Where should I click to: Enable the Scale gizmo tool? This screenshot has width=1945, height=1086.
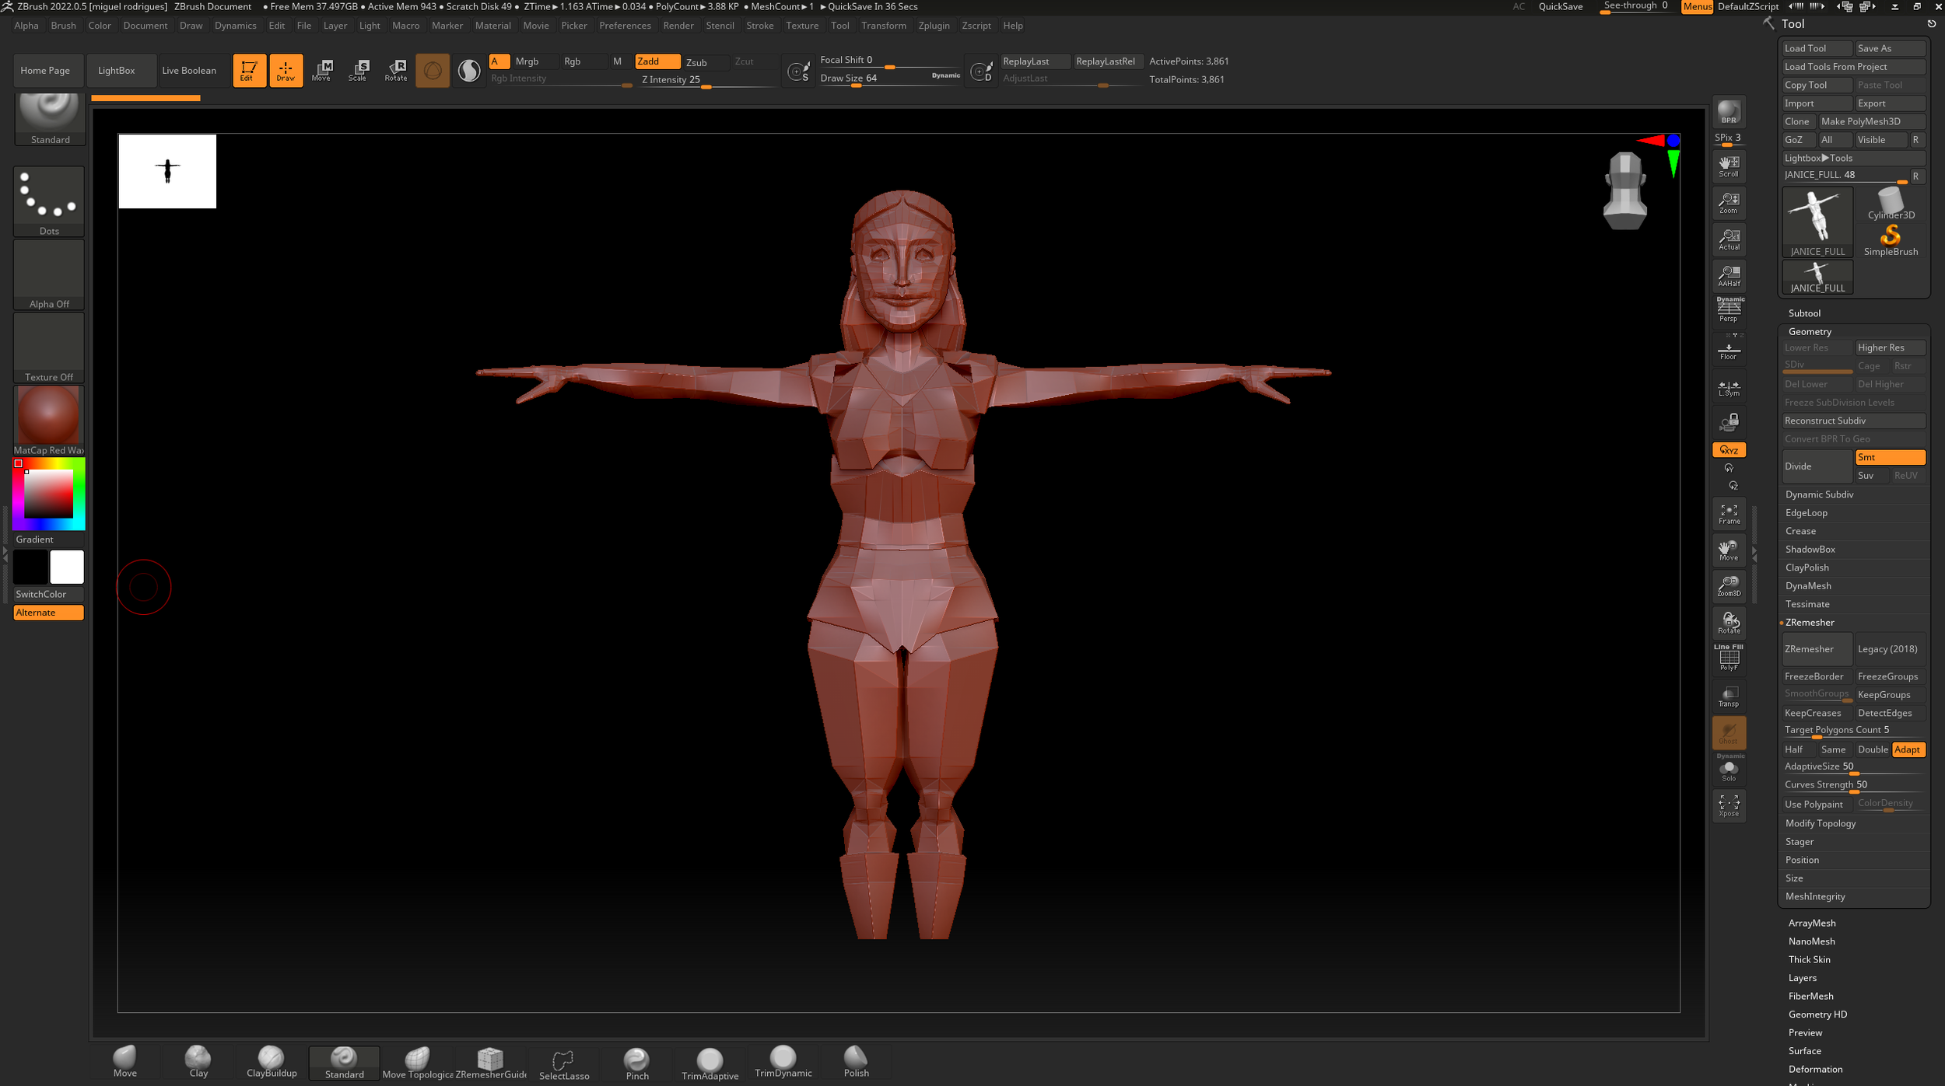358,70
